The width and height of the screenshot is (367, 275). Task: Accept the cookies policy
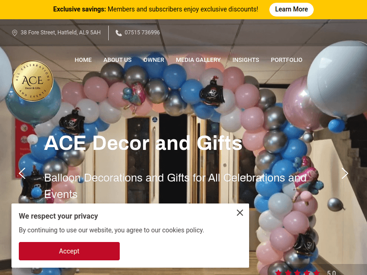coord(69,251)
